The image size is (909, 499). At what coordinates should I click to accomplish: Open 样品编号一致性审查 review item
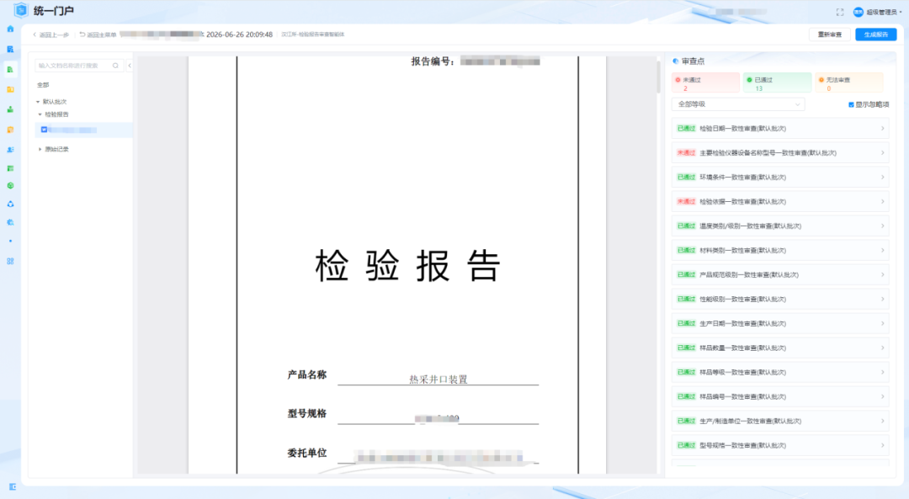[x=779, y=396]
